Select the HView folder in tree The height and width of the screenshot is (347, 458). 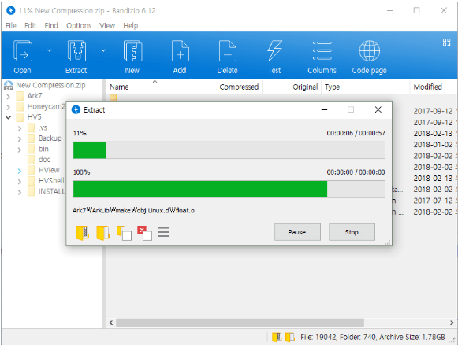[x=49, y=170]
